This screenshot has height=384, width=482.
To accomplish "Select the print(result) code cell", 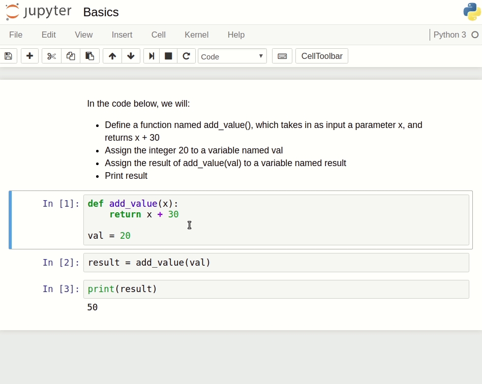I will (276, 289).
